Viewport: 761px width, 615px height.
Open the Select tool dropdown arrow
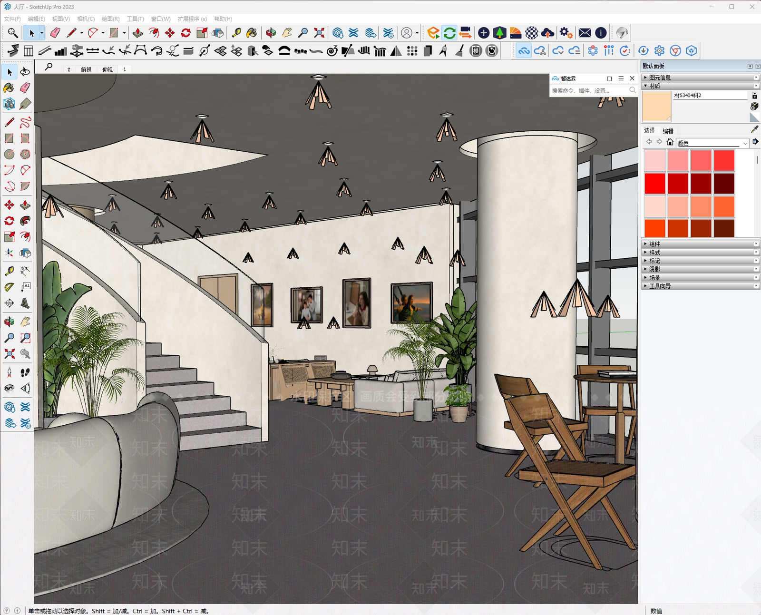[x=42, y=33]
